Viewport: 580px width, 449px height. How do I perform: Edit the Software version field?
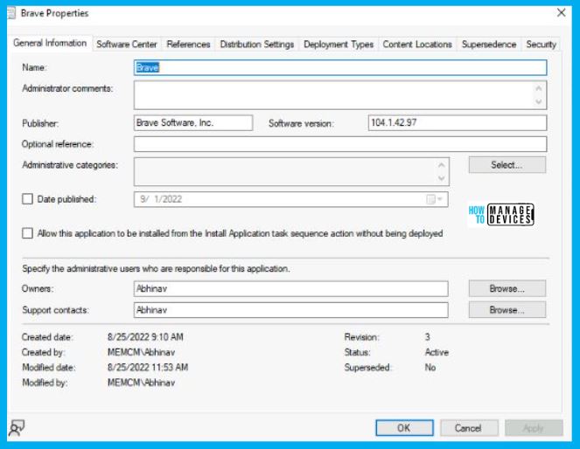pyautogui.click(x=458, y=123)
